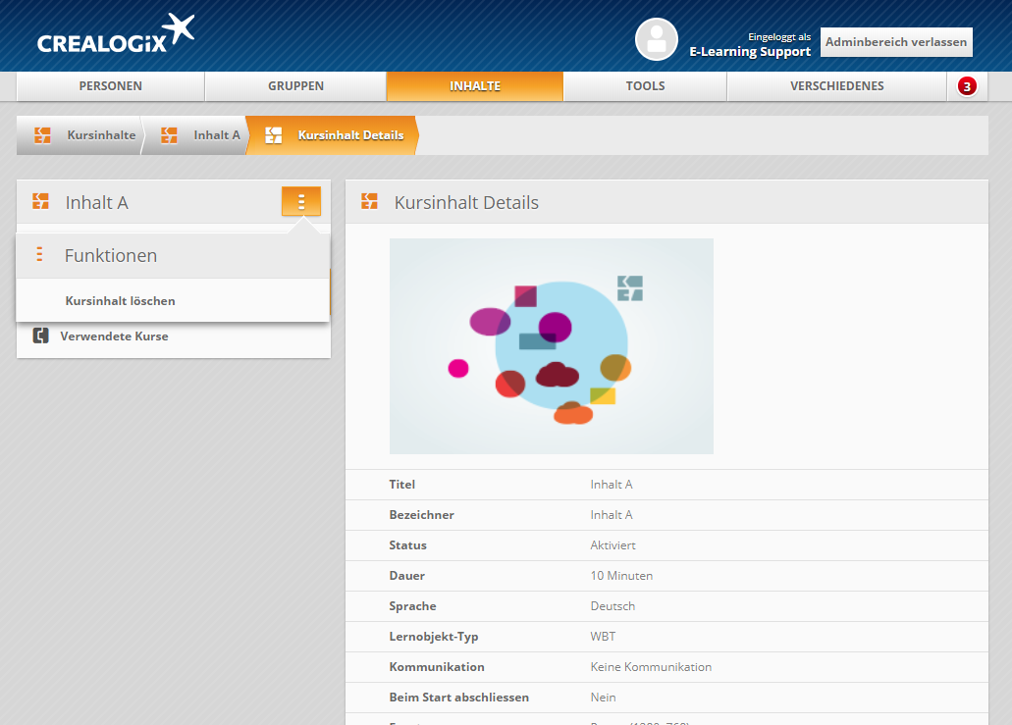Open the user profile avatar
This screenshot has width=1012, height=725.
[656, 39]
